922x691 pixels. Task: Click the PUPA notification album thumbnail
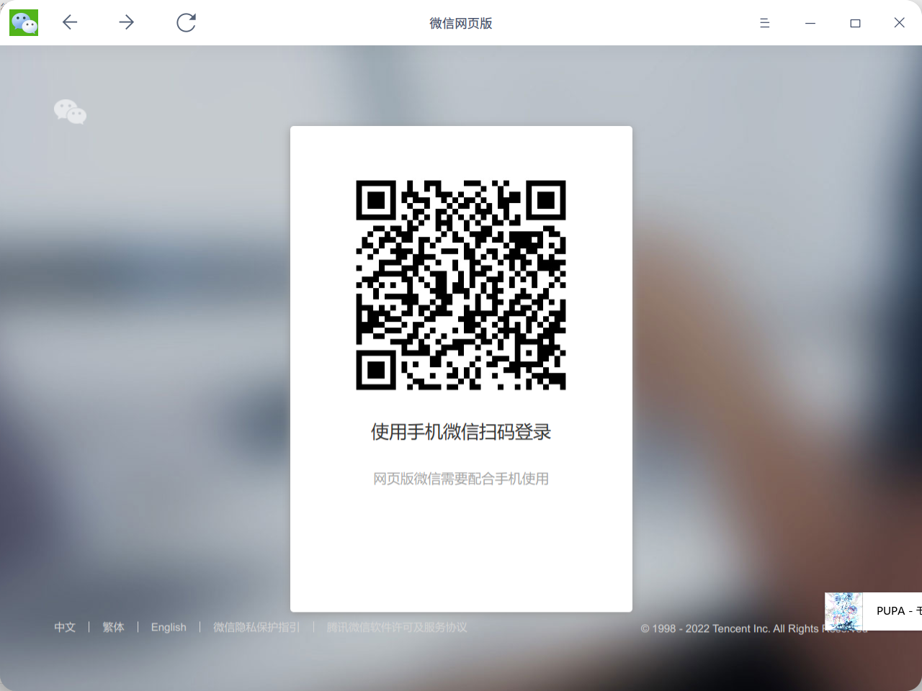pyautogui.click(x=843, y=611)
